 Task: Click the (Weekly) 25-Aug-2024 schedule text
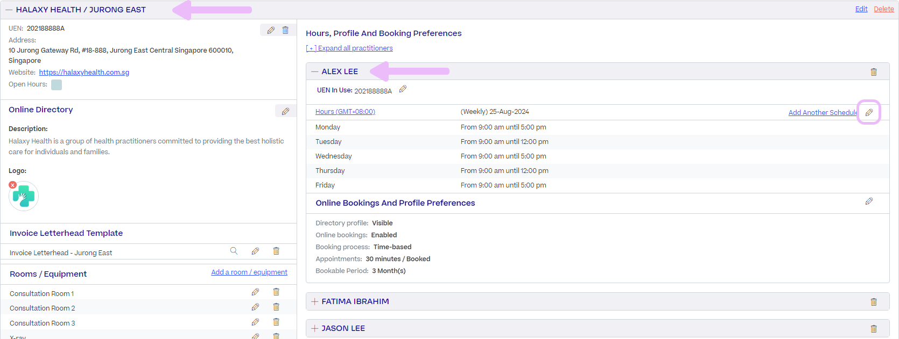(x=495, y=112)
